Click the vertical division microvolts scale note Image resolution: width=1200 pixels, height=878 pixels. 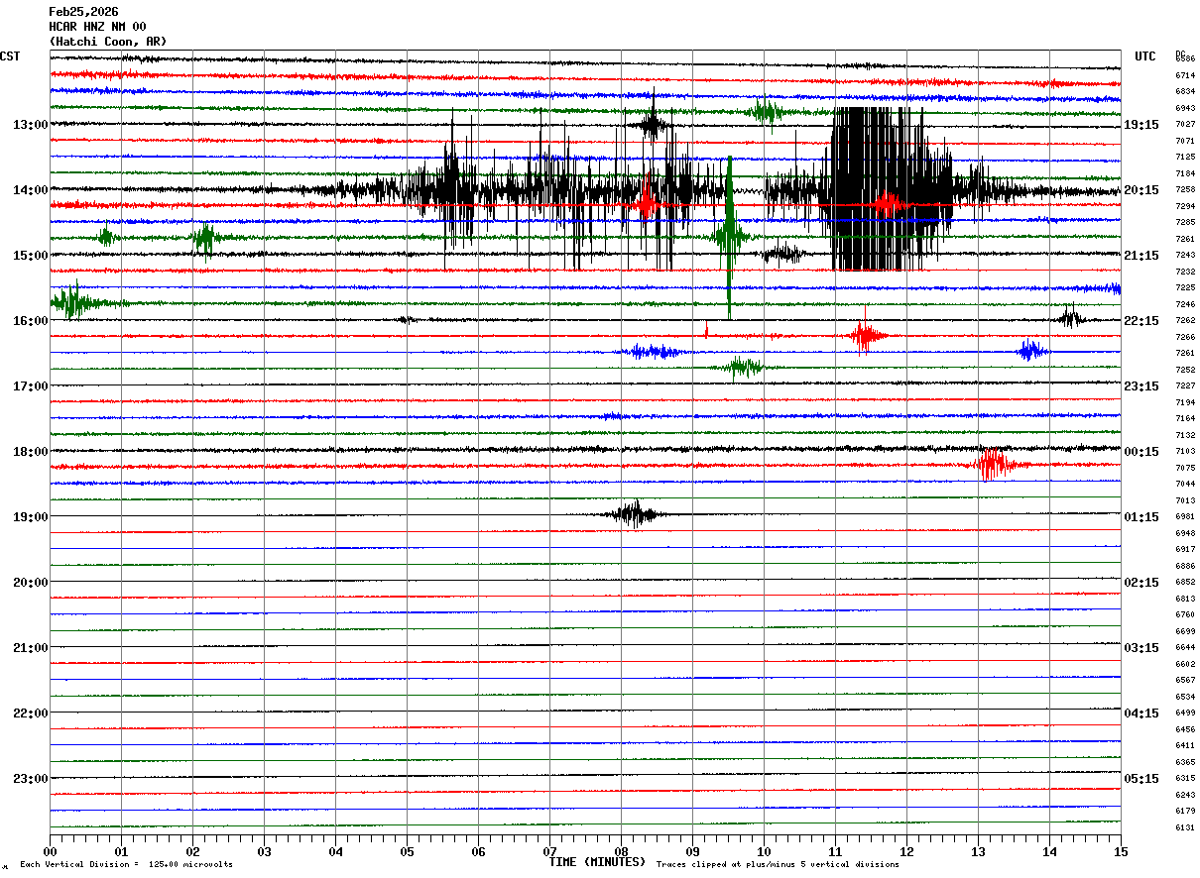(126, 865)
